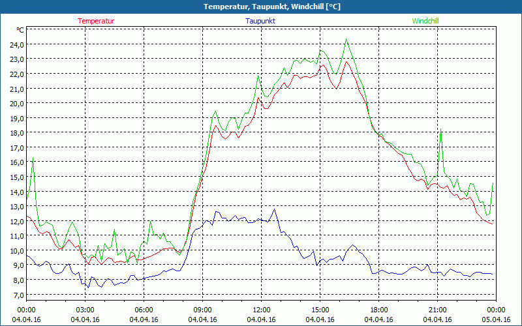This screenshot has width=522, height=326.
Task: Click the blue Taupunkt peak near 12:40
Action: (274, 209)
